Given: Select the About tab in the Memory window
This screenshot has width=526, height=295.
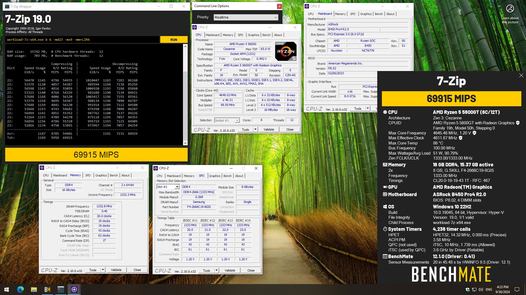Looking at the screenshot, I should coord(125,175).
